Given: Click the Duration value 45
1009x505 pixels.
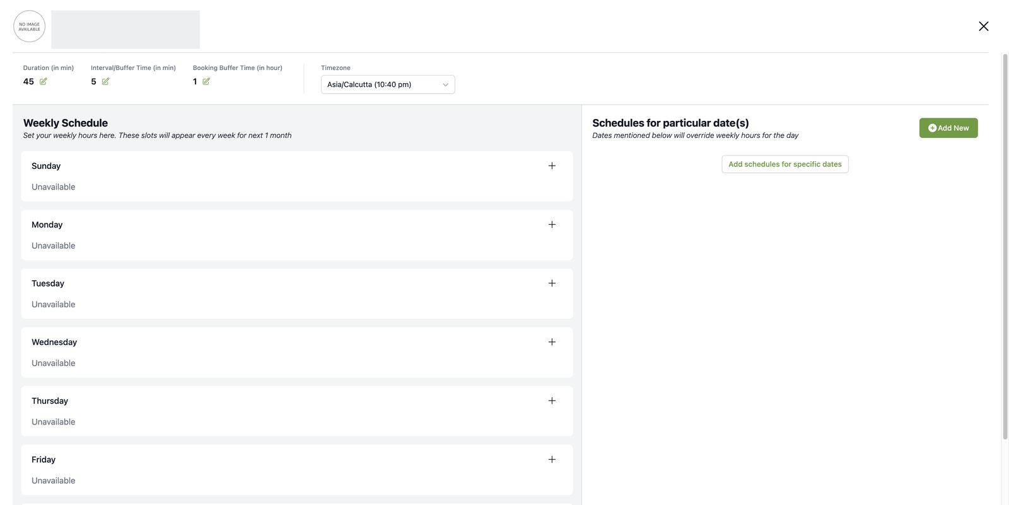Looking at the screenshot, I should tap(28, 82).
